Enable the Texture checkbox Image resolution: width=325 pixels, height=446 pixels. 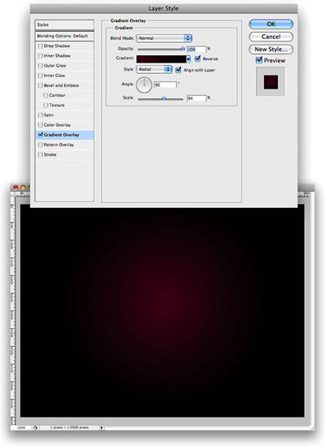[x=45, y=106]
